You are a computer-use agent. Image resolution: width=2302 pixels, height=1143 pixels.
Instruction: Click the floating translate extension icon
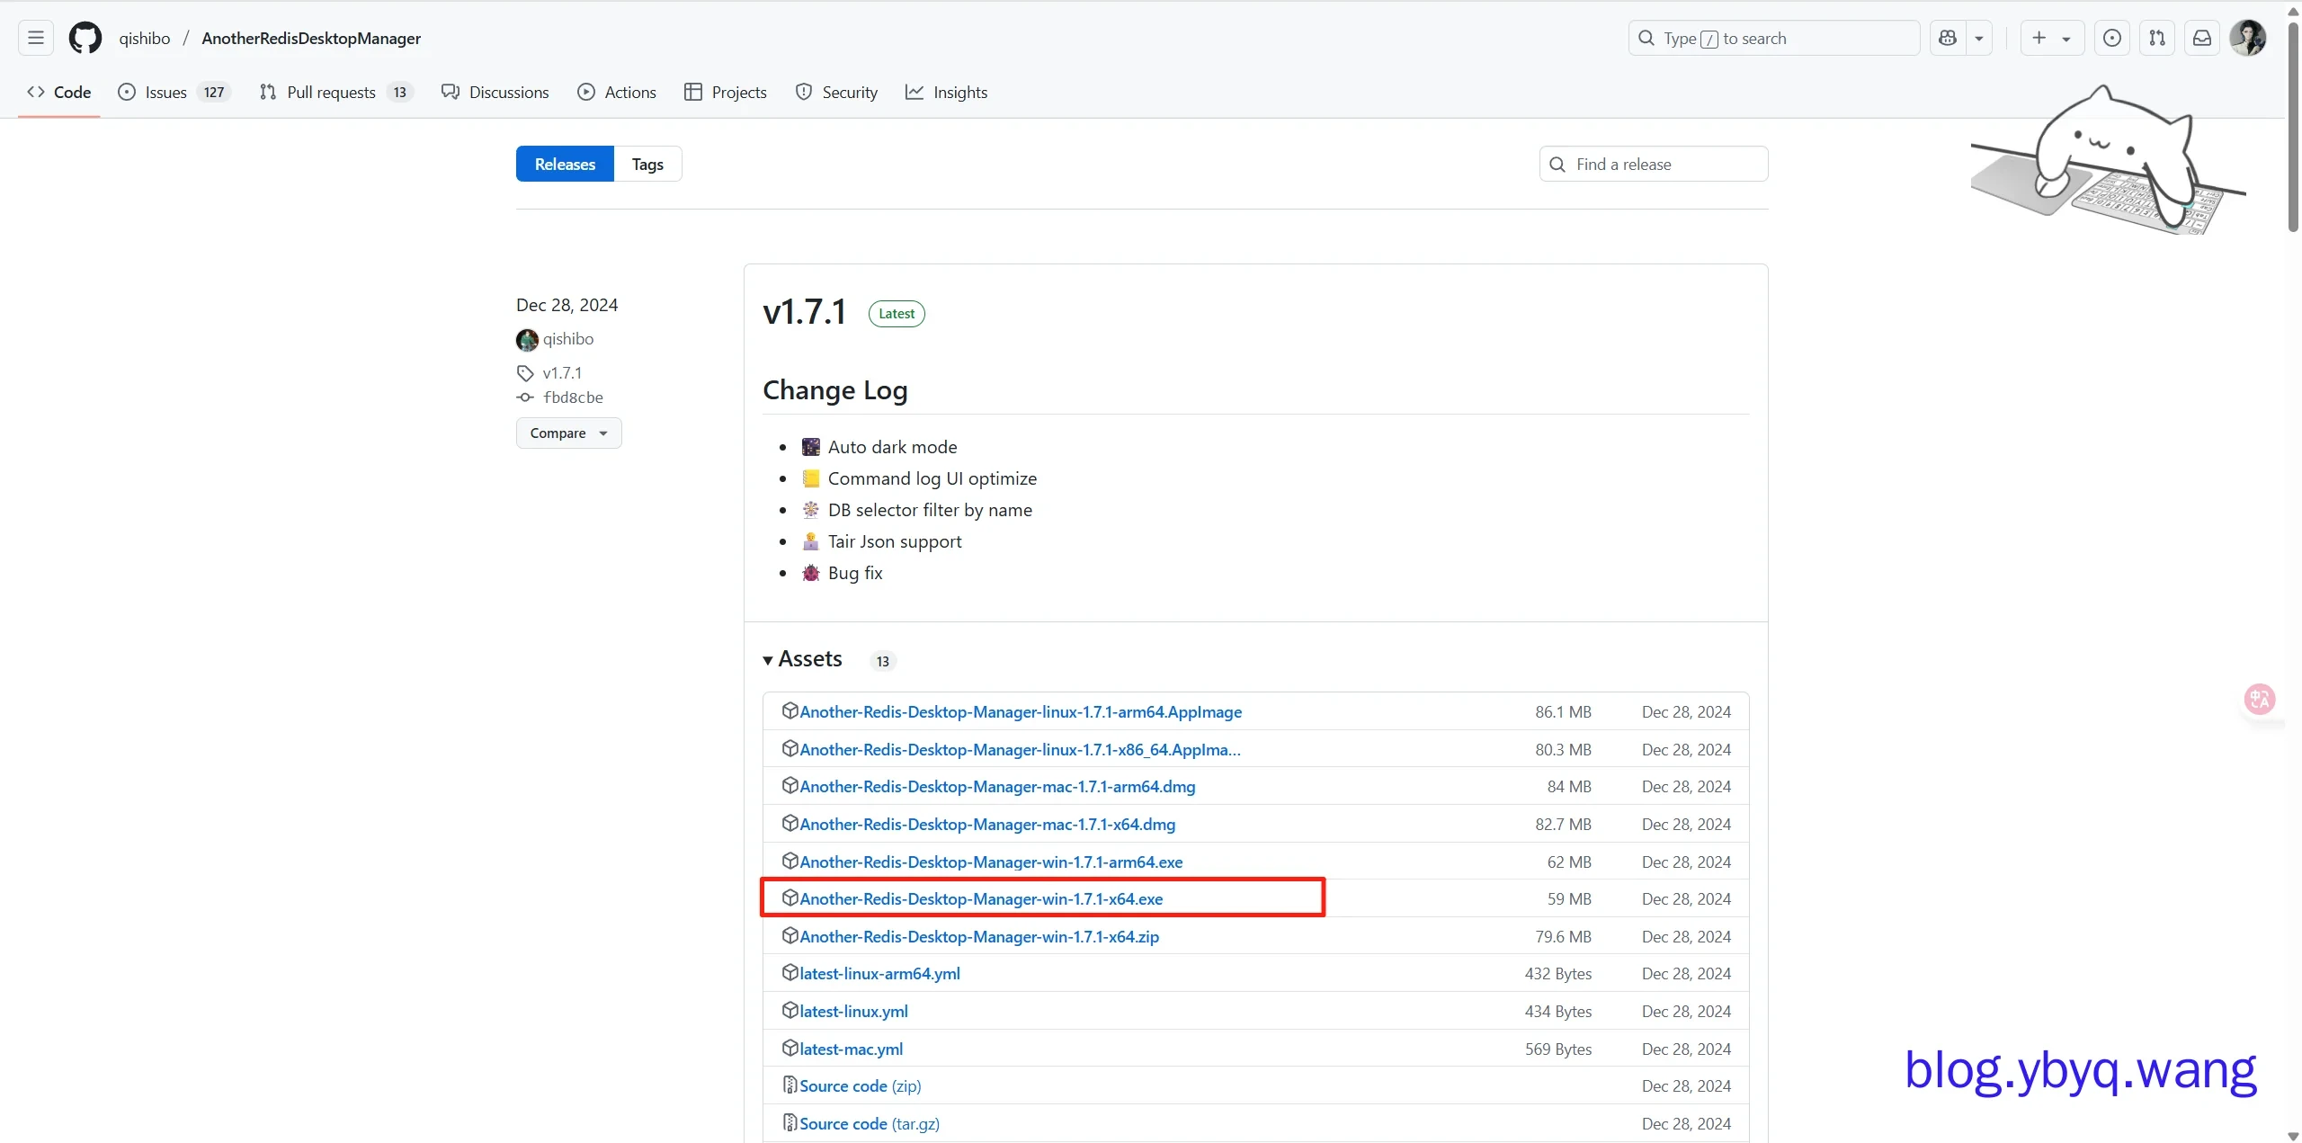click(2260, 699)
